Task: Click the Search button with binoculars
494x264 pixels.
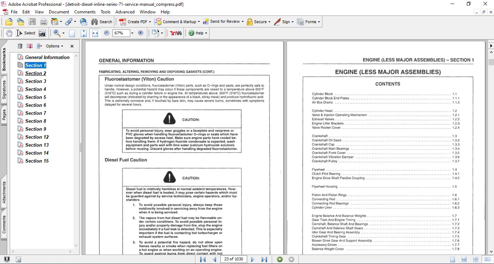Action: [102, 22]
